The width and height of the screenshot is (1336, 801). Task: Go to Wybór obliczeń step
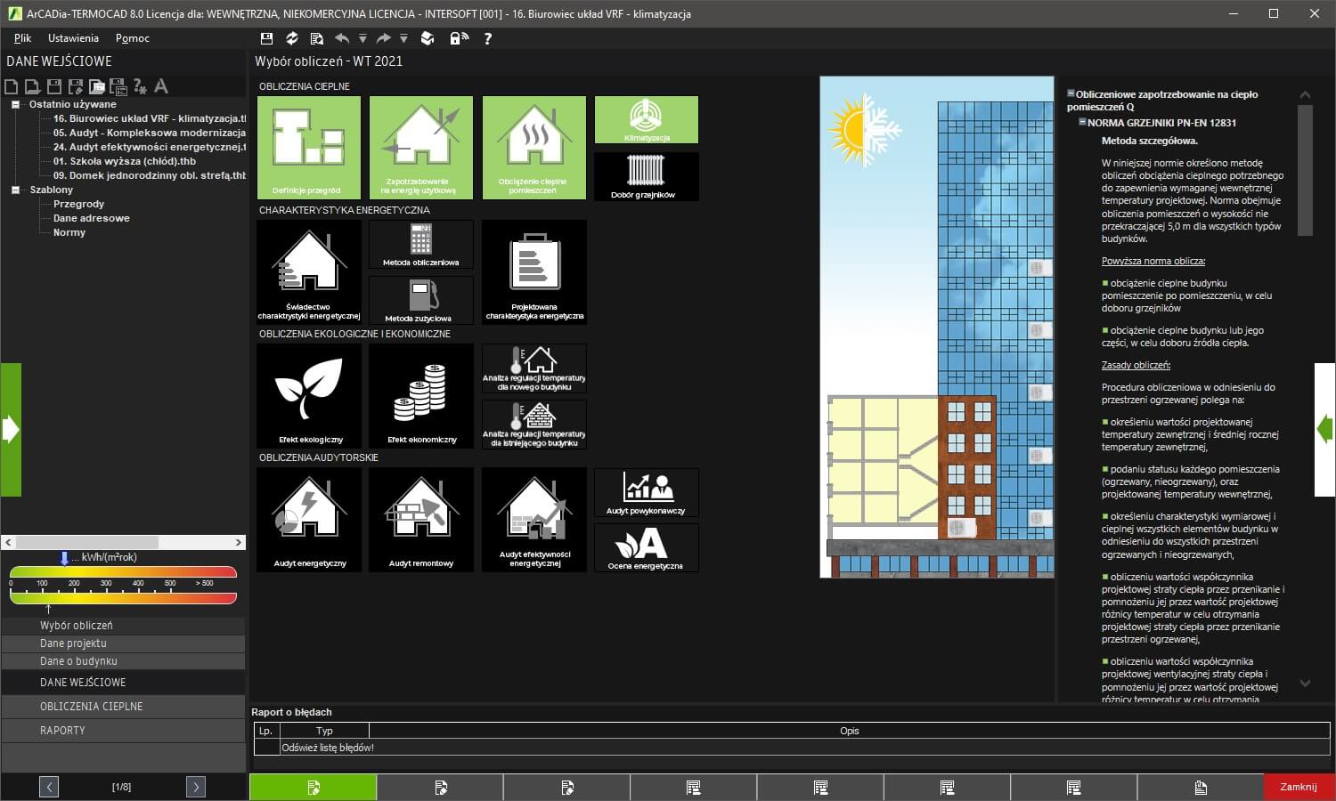(123, 626)
